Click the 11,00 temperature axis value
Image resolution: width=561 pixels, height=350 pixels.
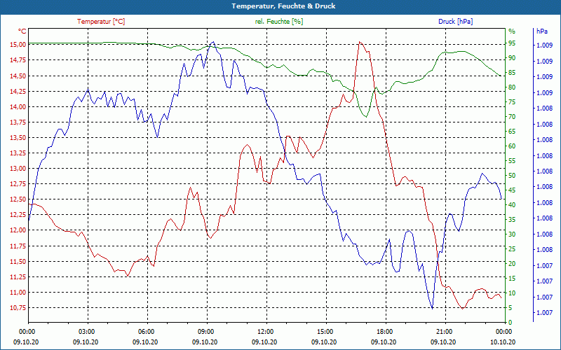(x=19, y=292)
